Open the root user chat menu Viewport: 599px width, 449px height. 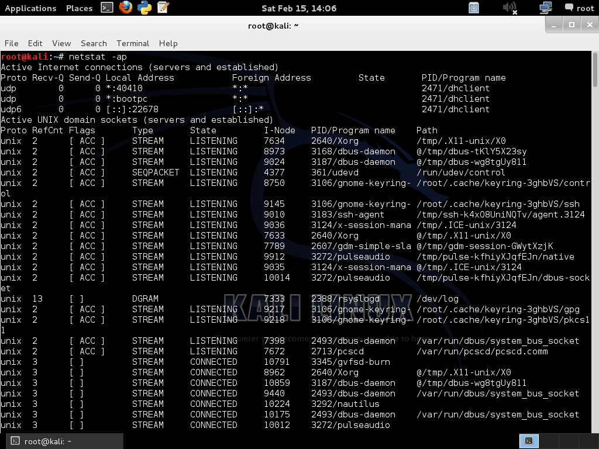(579, 8)
